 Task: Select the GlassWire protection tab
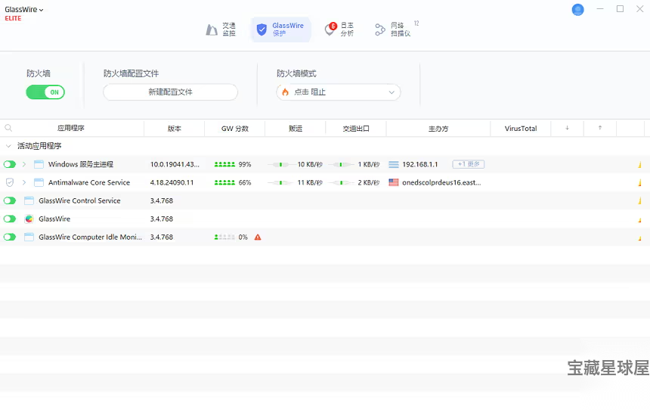tap(280, 30)
